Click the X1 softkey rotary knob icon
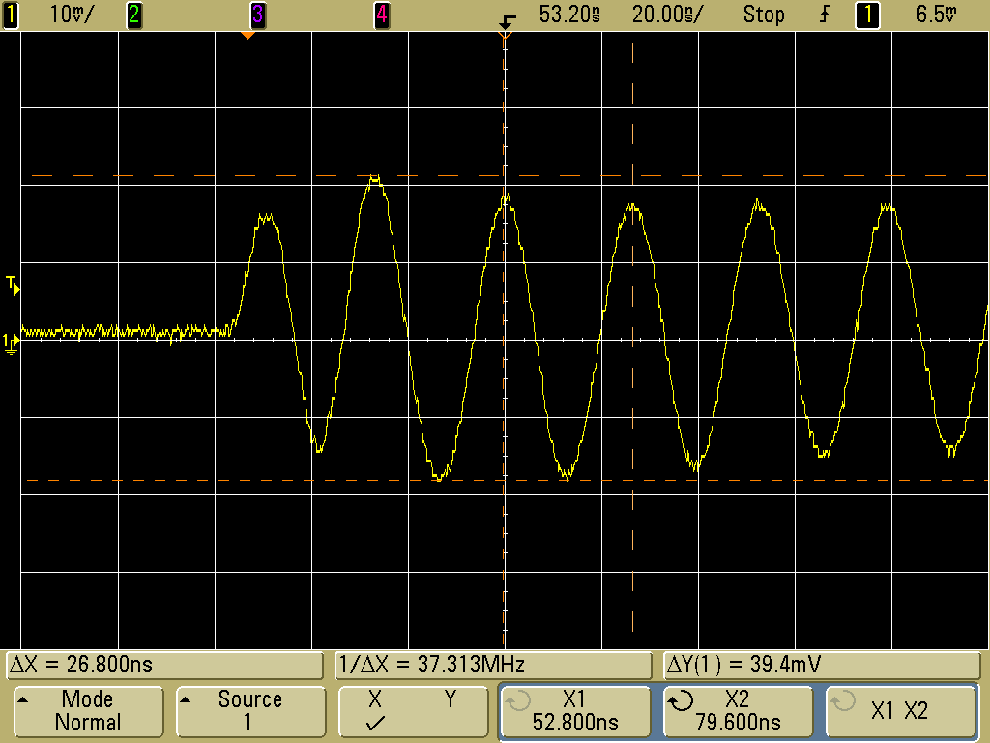The height and width of the screenshot is (743, 990). pos(518,701)
